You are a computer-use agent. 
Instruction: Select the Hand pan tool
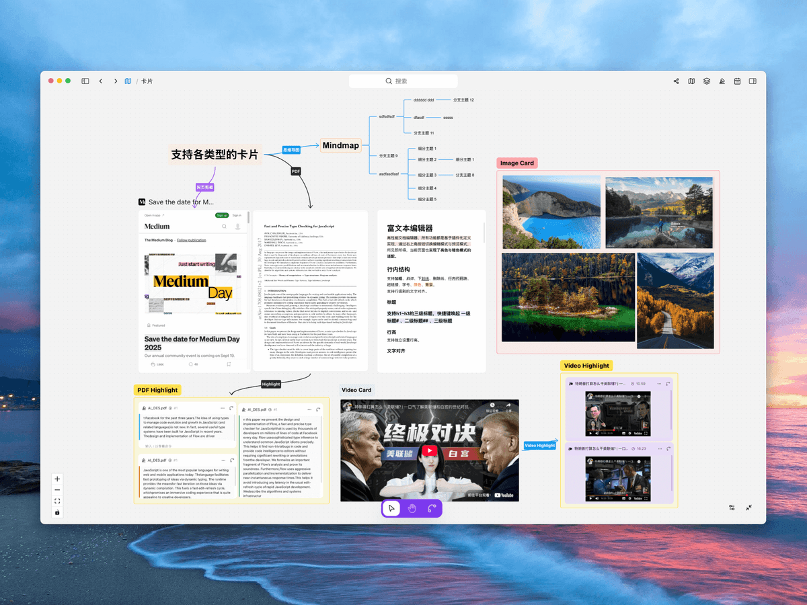(410, 509)
